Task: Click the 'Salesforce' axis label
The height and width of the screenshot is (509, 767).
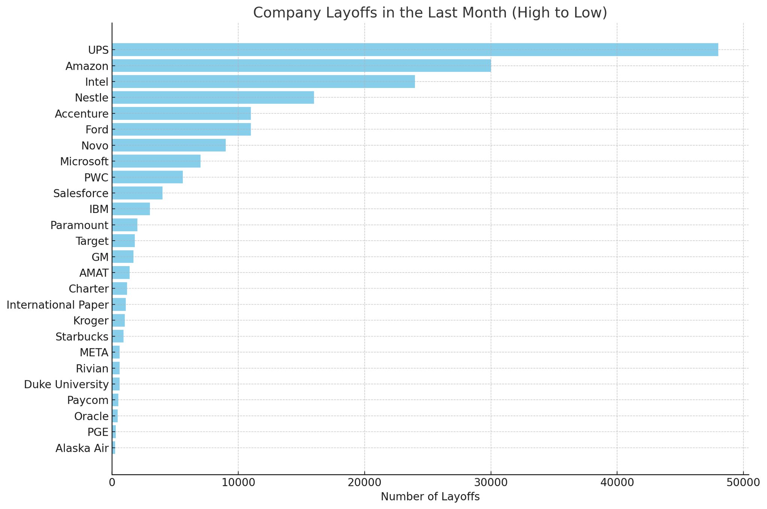Action: tap(81, 193)
